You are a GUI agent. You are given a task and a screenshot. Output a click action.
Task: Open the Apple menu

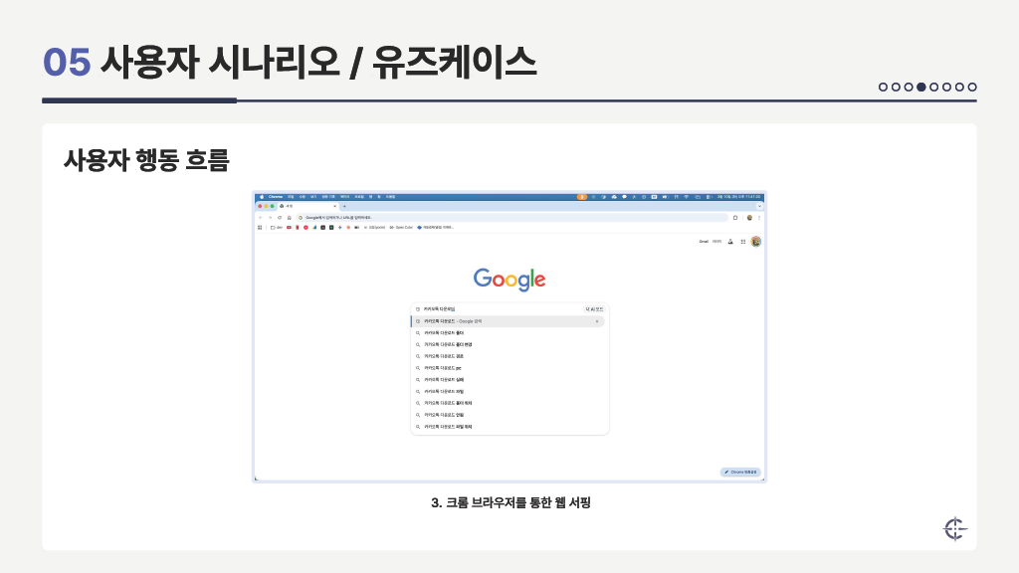pyautogui.click(x=261, y=197)
